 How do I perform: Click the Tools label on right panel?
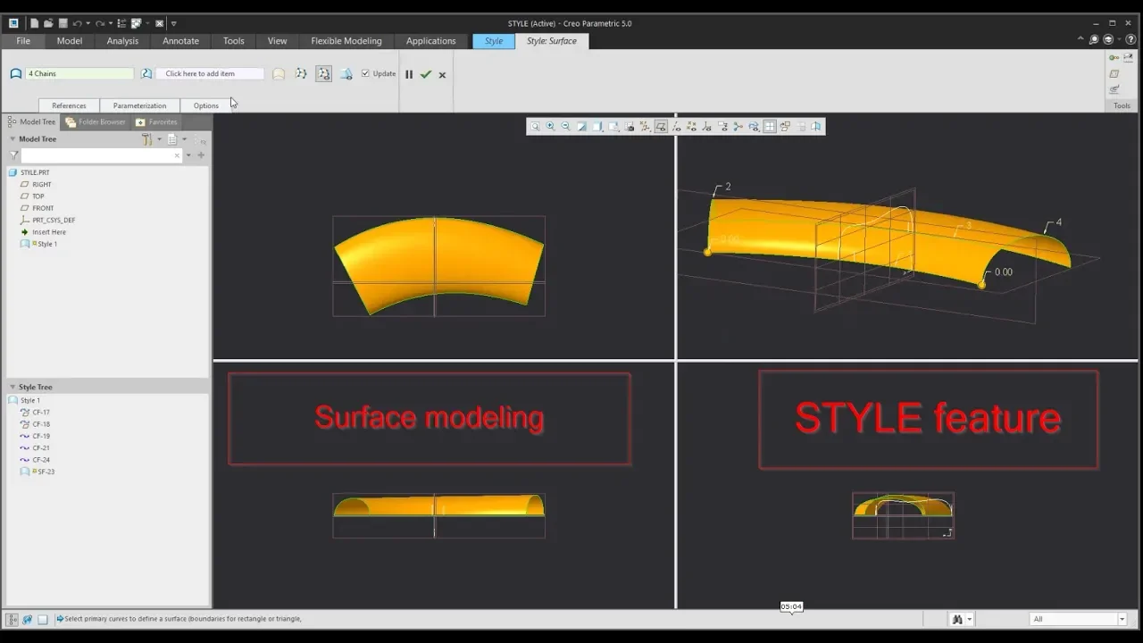pos(1122,105)
